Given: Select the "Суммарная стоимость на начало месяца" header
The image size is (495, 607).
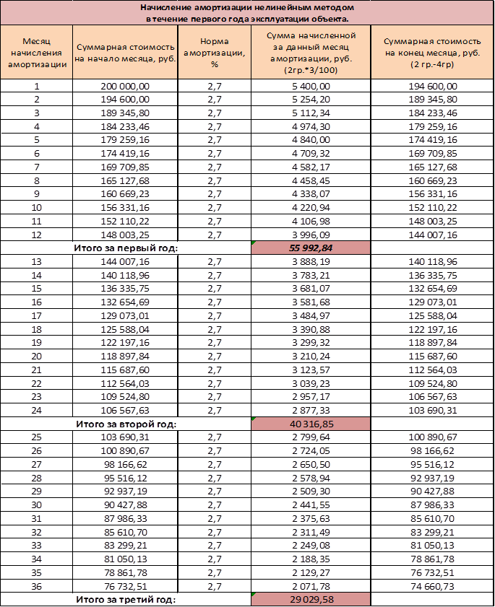Looking at the screenshot, I should pyautogui.click(x=125, y=53).
